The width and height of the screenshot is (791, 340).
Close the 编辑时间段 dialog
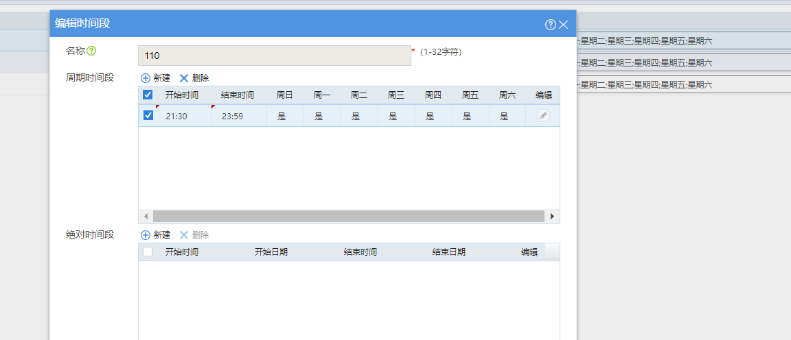[x=564, y=25]
